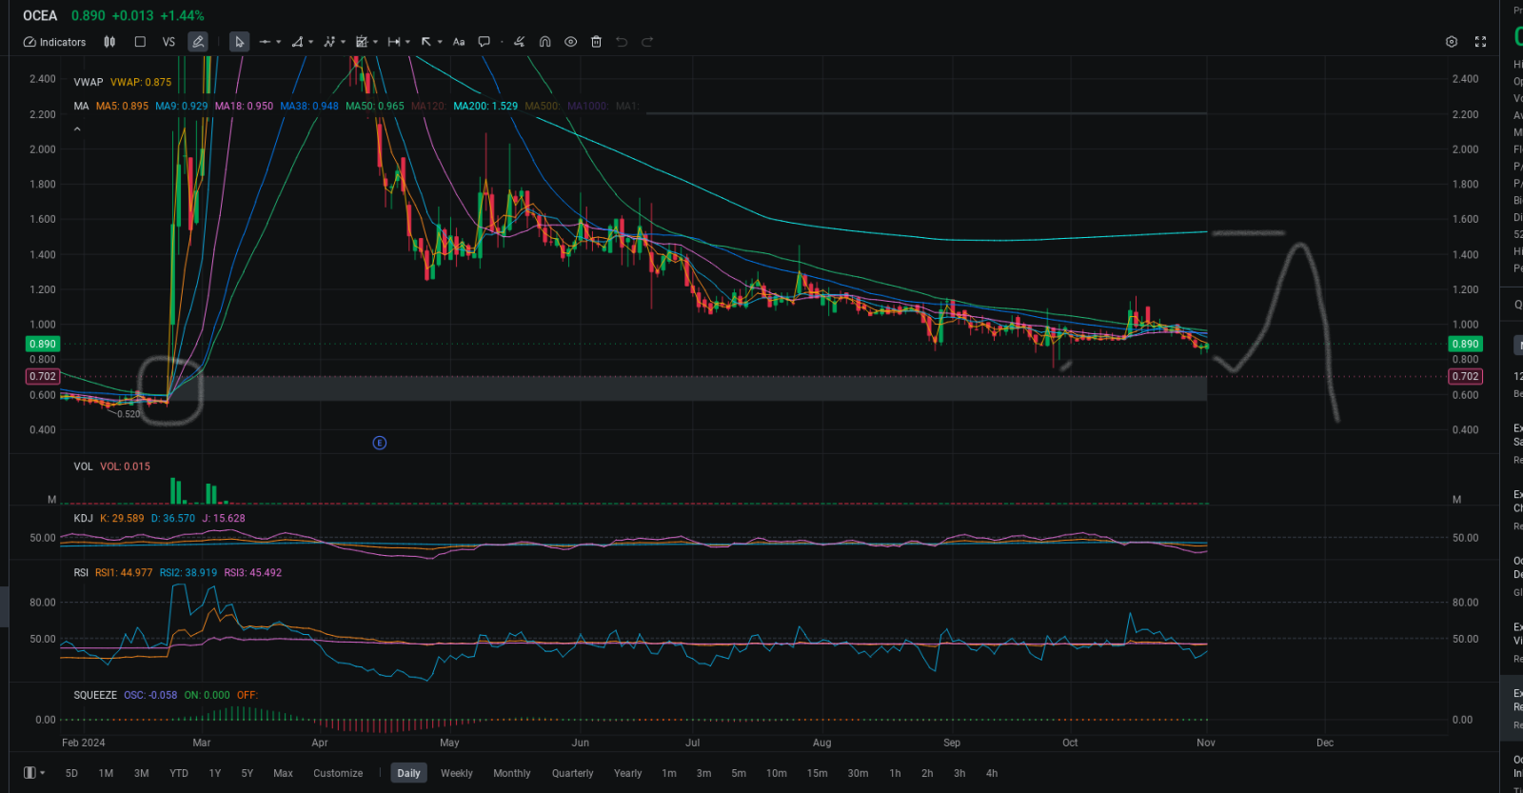Open the Indicators panel
The image size is (1523, 793).
tap(54, 42)
